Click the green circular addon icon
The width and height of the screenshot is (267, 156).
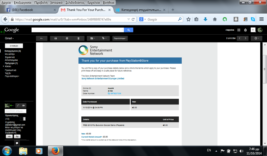click(225, 19)
